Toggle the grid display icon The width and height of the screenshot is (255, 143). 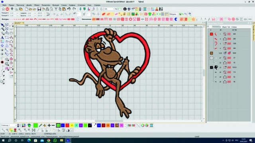[163, 14]
